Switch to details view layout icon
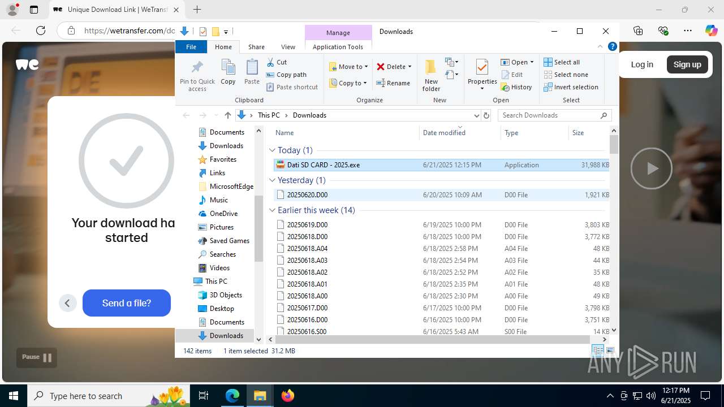The height and width of the screenshot is (407, 724). tap(598, 351)
